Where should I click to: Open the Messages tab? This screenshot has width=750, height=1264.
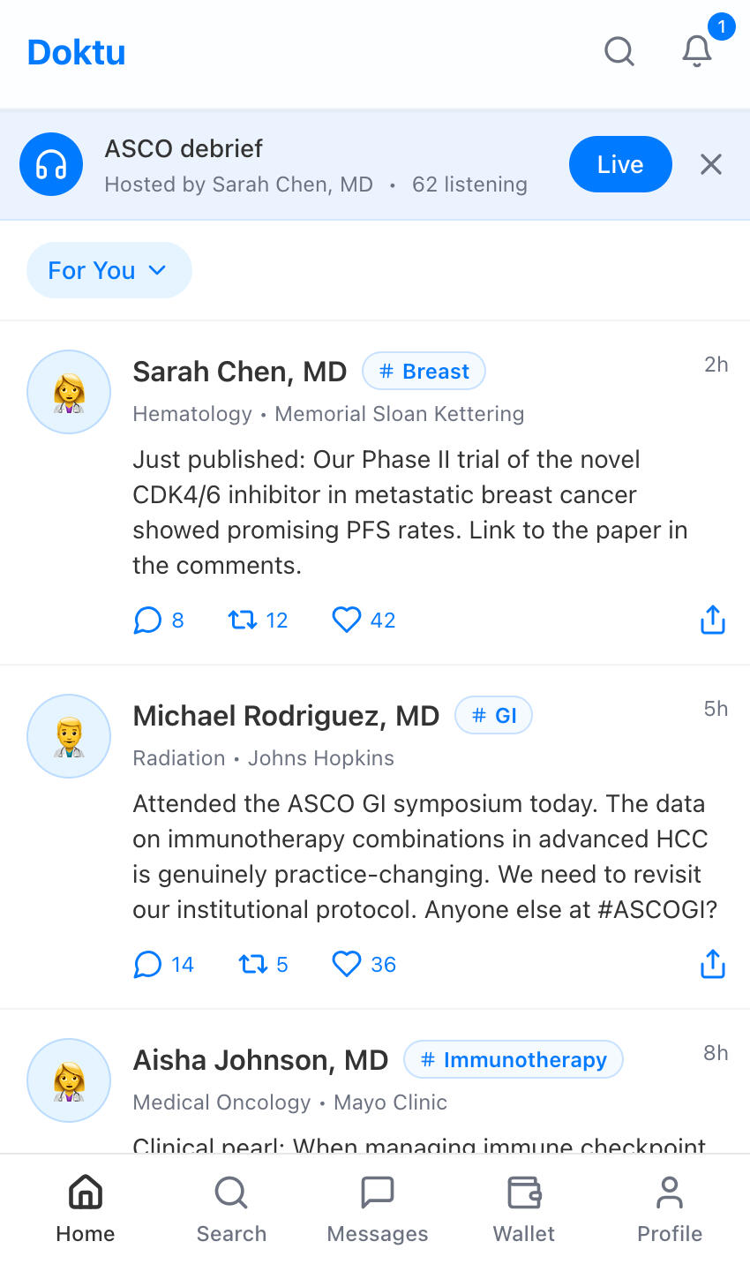(x=378, y=1209)
